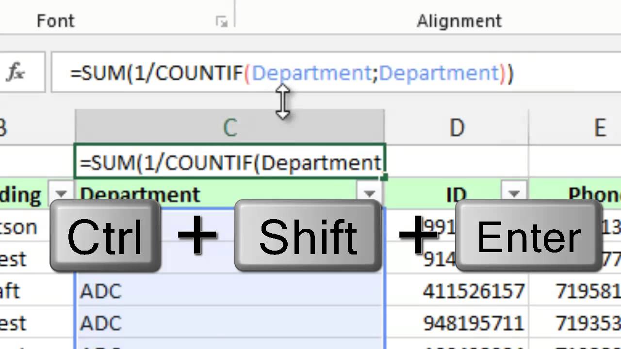Click the ID header cell
Viewport: 621px width, 349px height.
click(x=457, y=194)
